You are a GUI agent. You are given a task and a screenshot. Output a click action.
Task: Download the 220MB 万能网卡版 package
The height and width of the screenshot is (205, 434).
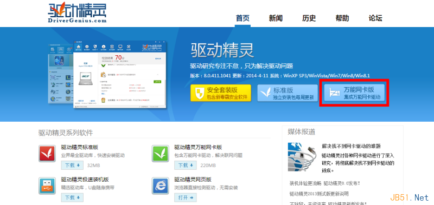186,166
